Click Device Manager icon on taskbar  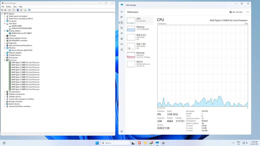coord(163,143)
